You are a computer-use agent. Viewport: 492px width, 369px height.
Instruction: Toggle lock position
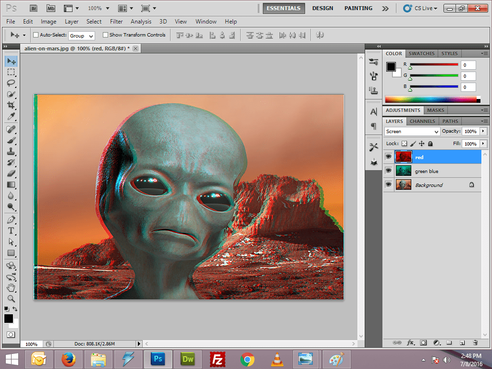coord(422,143)
